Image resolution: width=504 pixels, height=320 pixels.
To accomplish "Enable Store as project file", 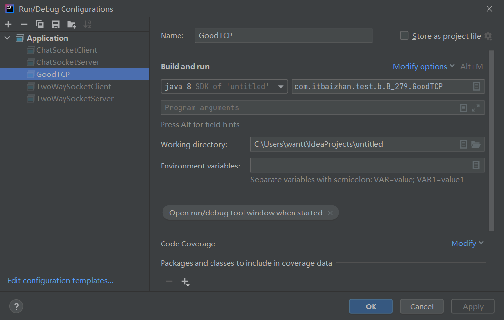I will coord(404,36).
